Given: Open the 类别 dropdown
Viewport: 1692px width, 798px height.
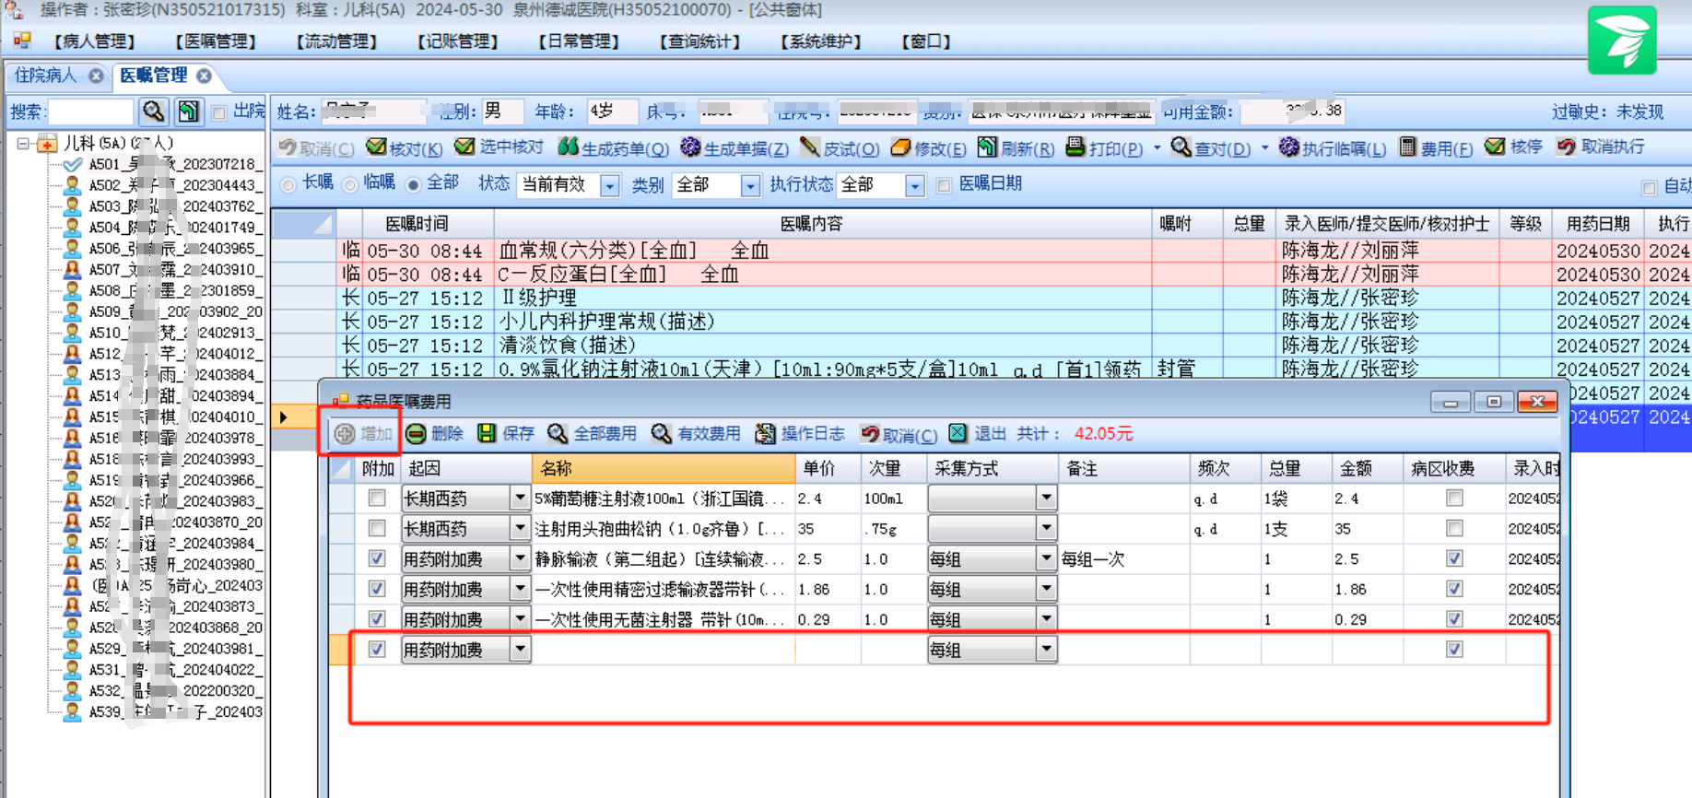Looking at the screenshot, I should pos(750,185).
